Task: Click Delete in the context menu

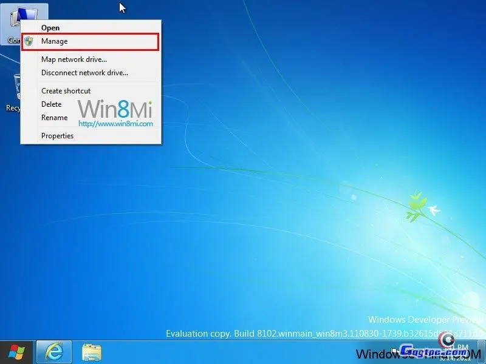Action: coord(51,104)
